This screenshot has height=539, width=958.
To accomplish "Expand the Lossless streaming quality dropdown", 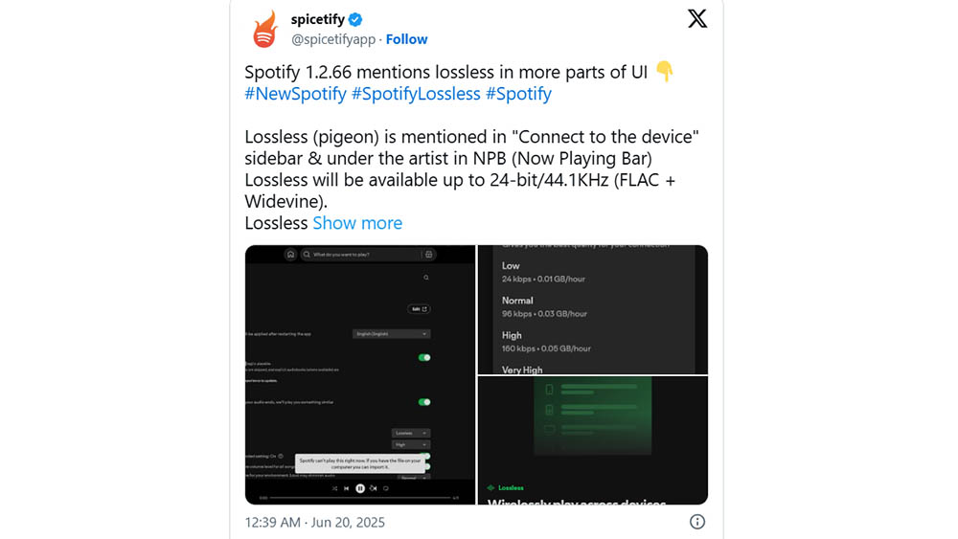I will pos(411,433).
